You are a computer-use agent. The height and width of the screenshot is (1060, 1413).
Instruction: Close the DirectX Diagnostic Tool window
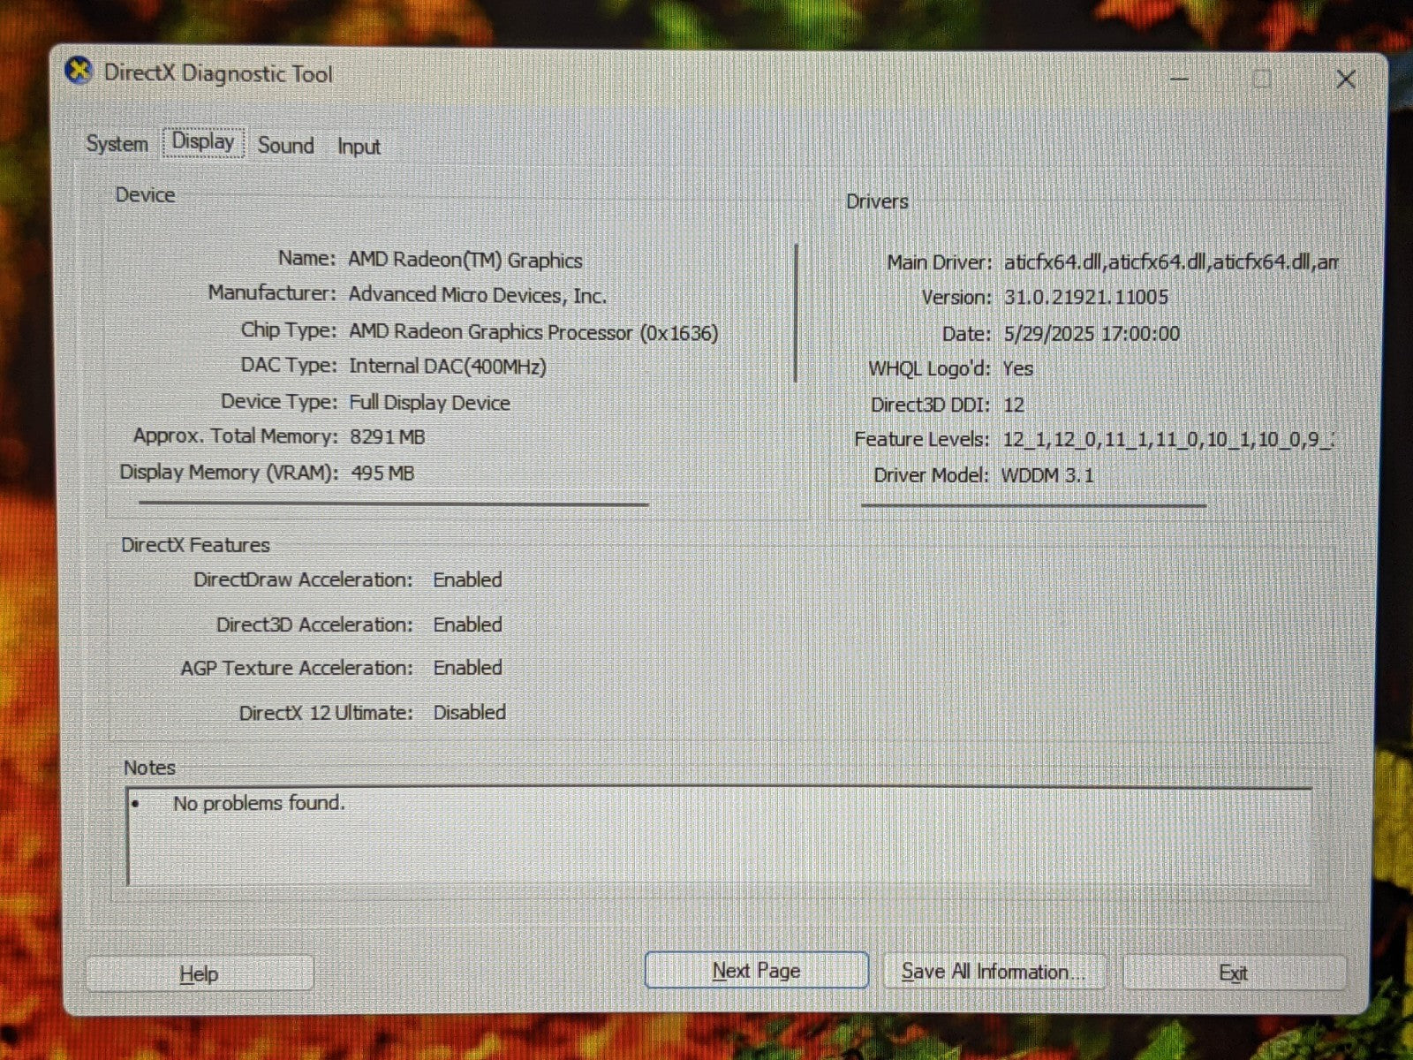[1345, 79]
